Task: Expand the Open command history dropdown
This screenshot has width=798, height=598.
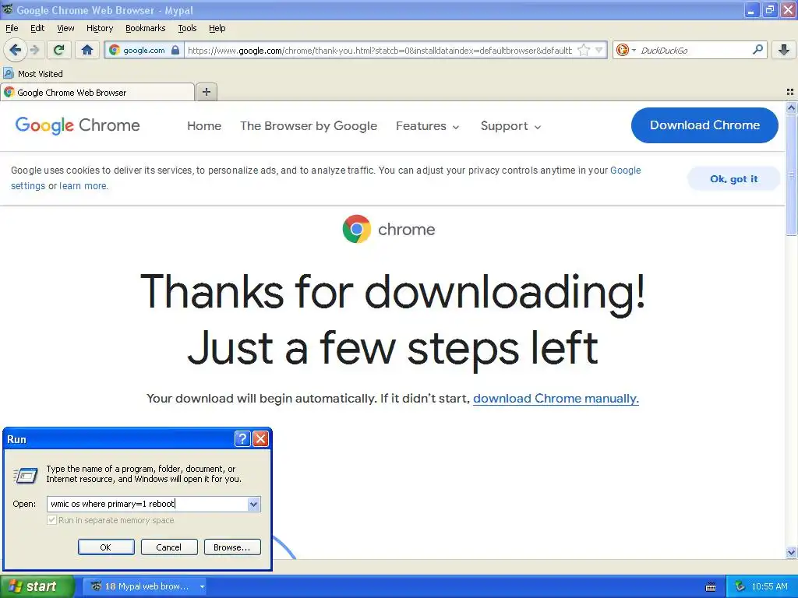Action: point(253,504)
